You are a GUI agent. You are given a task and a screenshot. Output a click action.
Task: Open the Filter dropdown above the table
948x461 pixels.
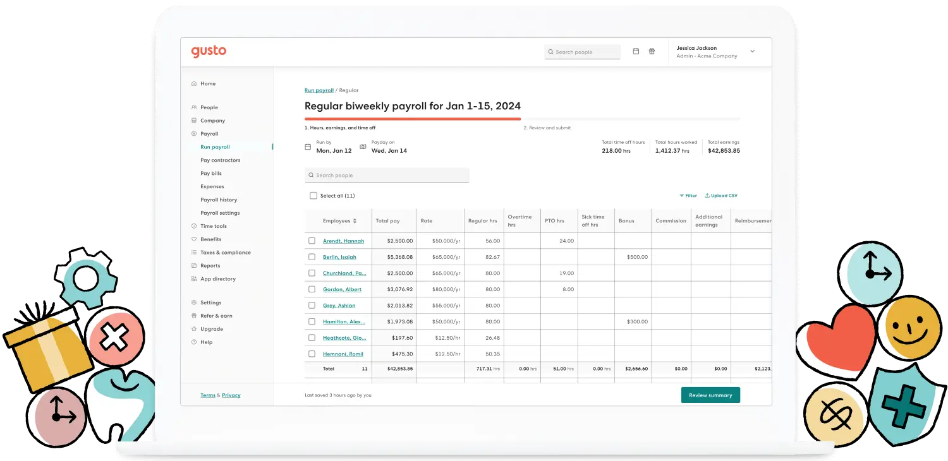coord(688,195)
